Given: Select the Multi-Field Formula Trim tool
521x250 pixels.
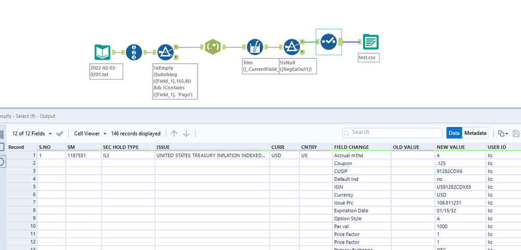Looking at the screenshot, I should tap(255, 47).
